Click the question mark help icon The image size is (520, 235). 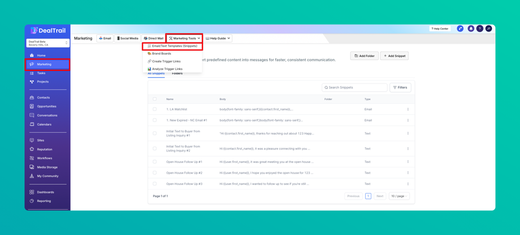479,29
